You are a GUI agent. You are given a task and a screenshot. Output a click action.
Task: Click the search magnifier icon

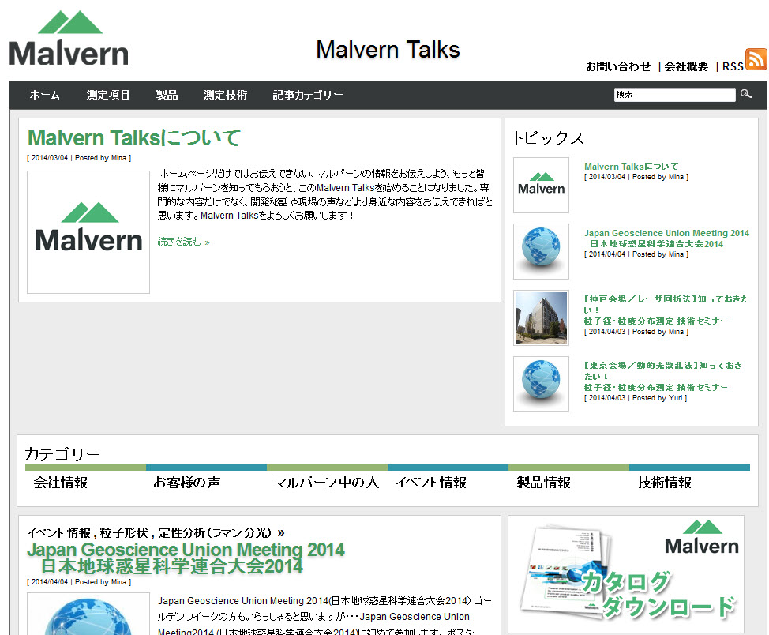point(746,94)
